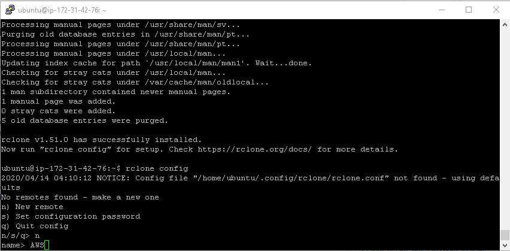Click the scrollbar down arrow
510x251 pixels.
[x=505, y=245]
